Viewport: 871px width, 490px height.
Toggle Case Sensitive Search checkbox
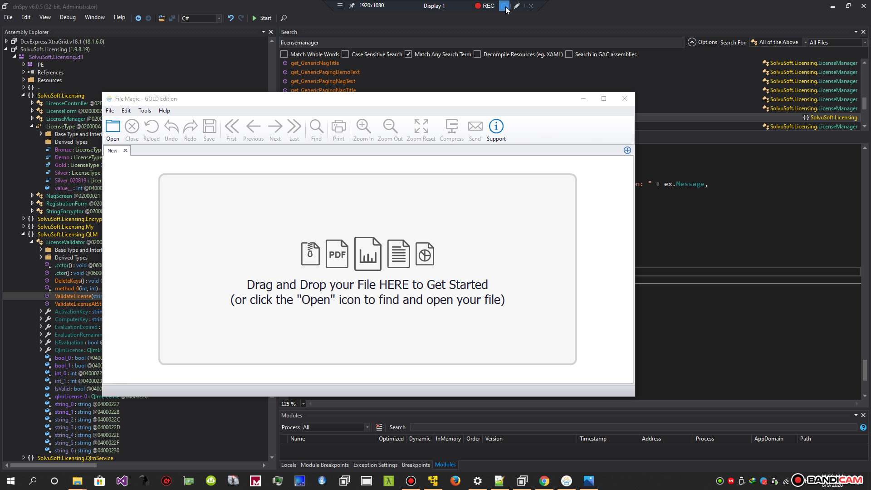coord(345,54)
